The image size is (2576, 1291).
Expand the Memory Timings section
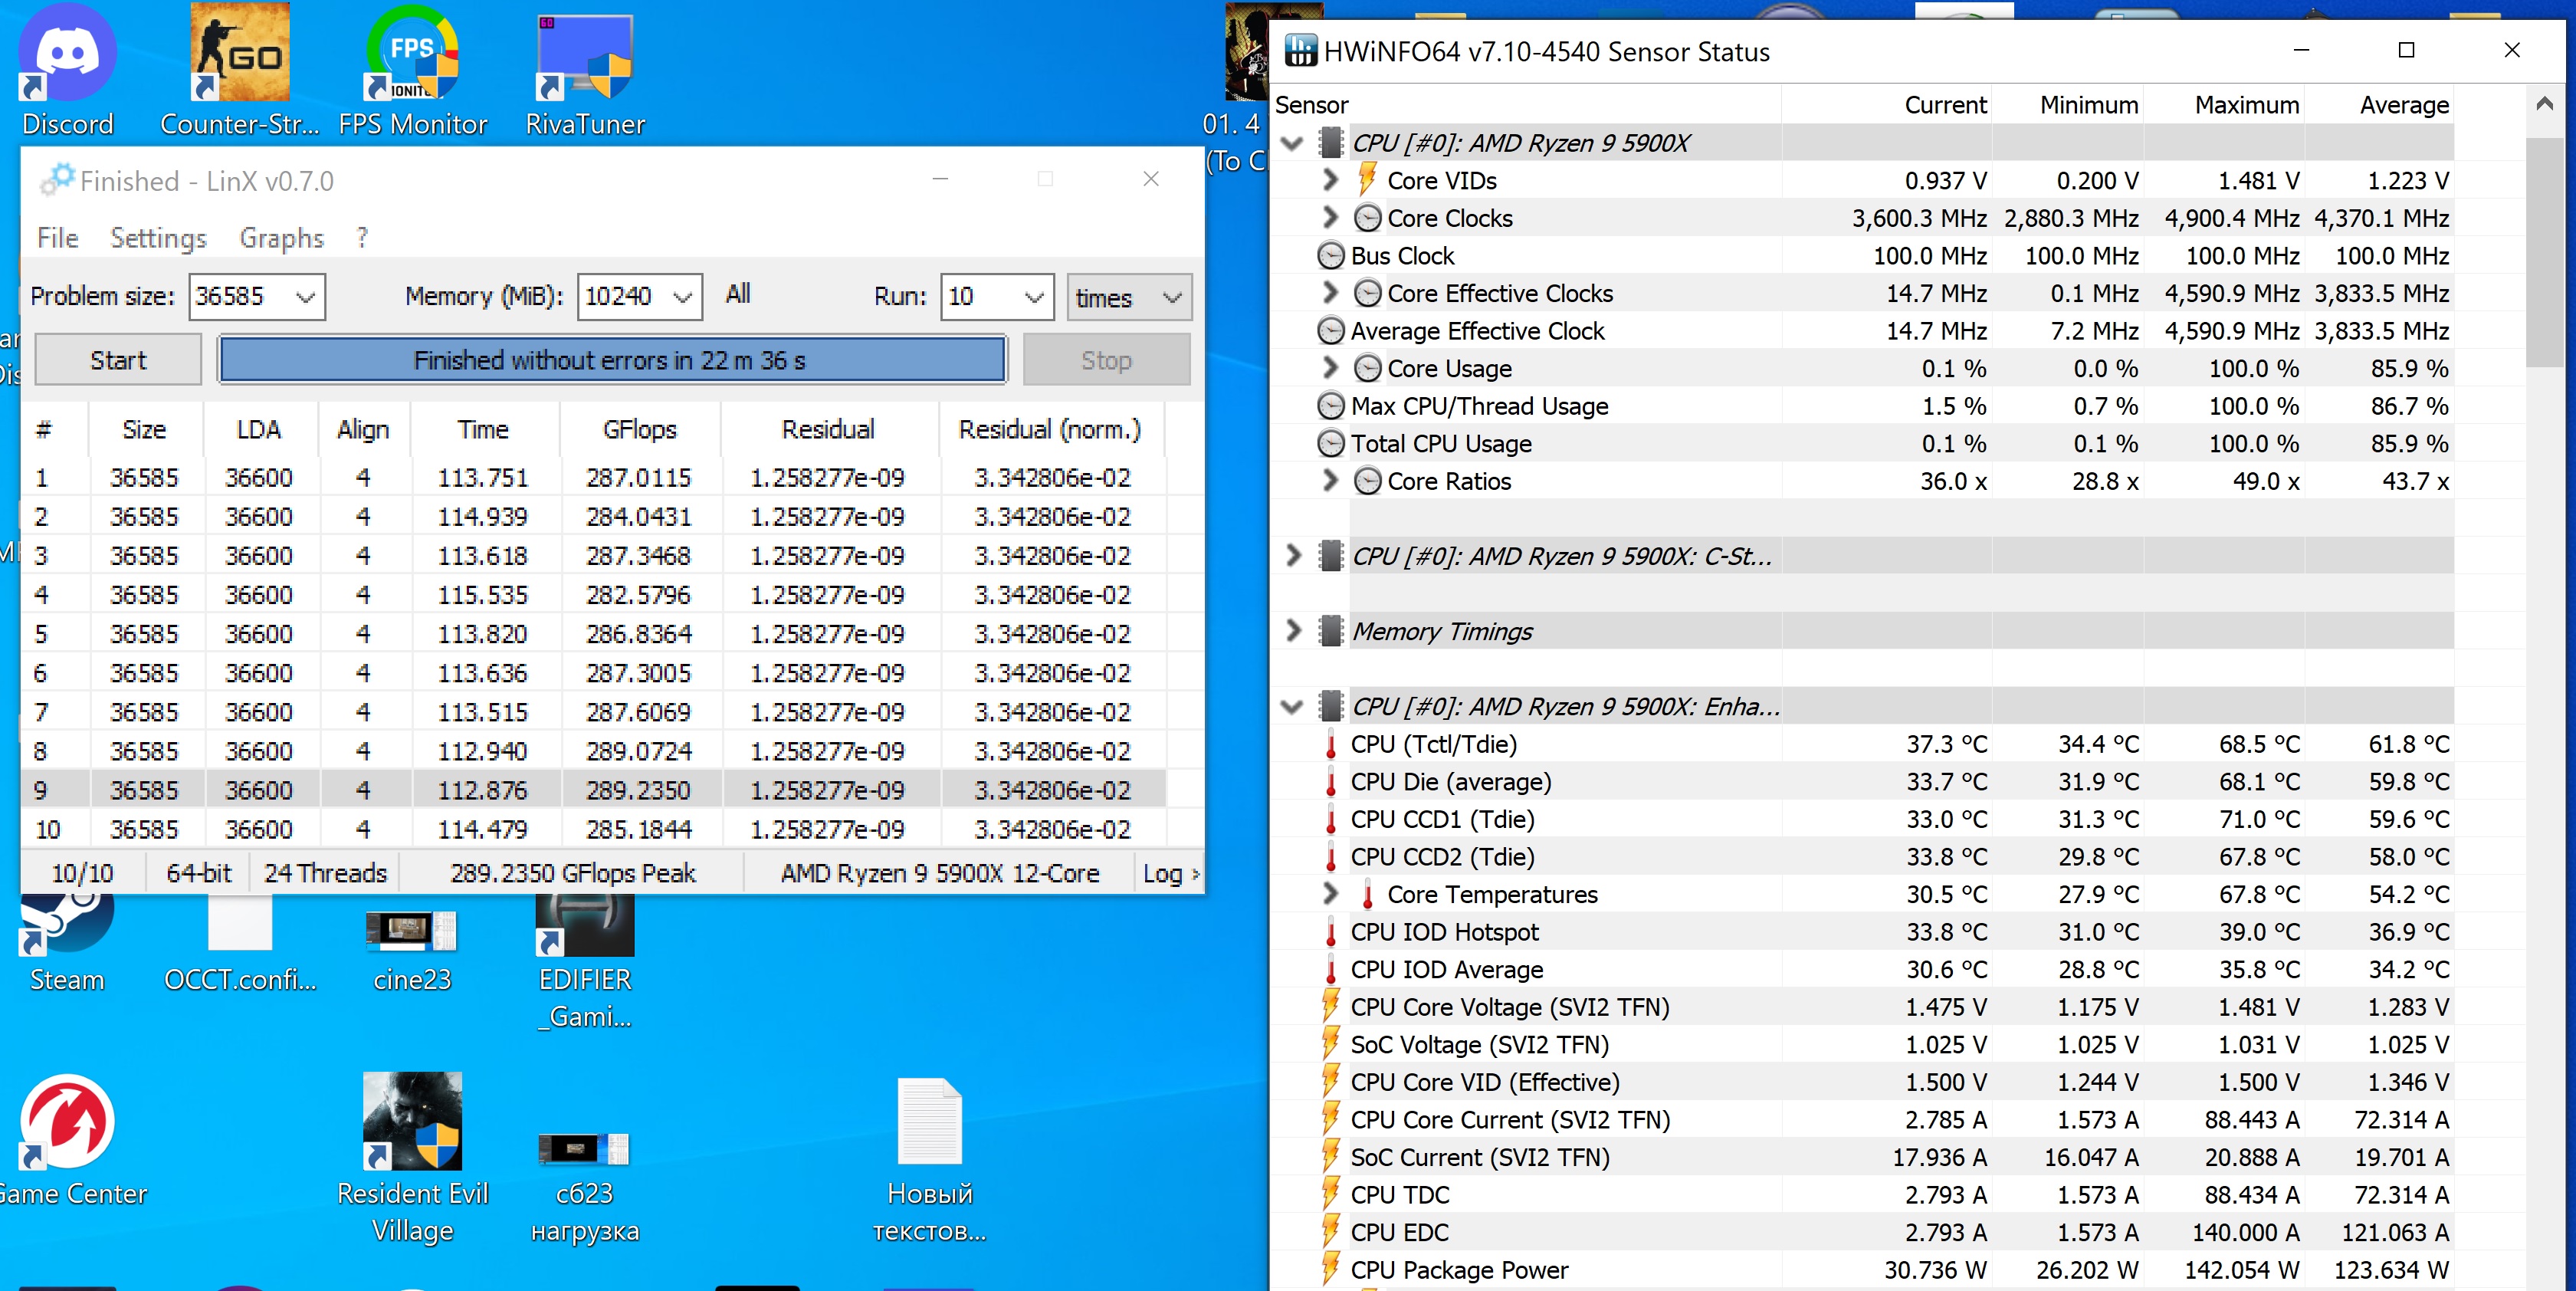coord(1293,631)
